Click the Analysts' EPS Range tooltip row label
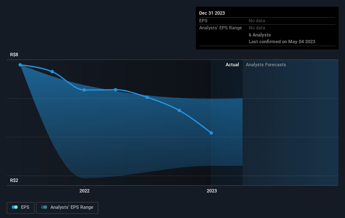 click(221, 28)
